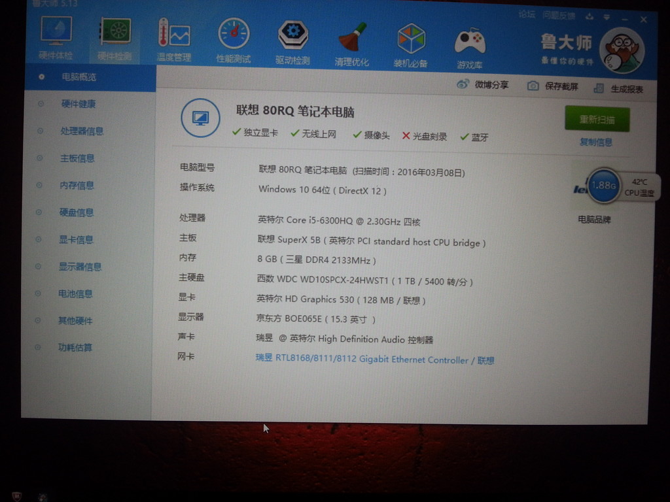Click the 电脑型号 scan time value
Viewport: 670px width, 502px height.
[361, 171]
